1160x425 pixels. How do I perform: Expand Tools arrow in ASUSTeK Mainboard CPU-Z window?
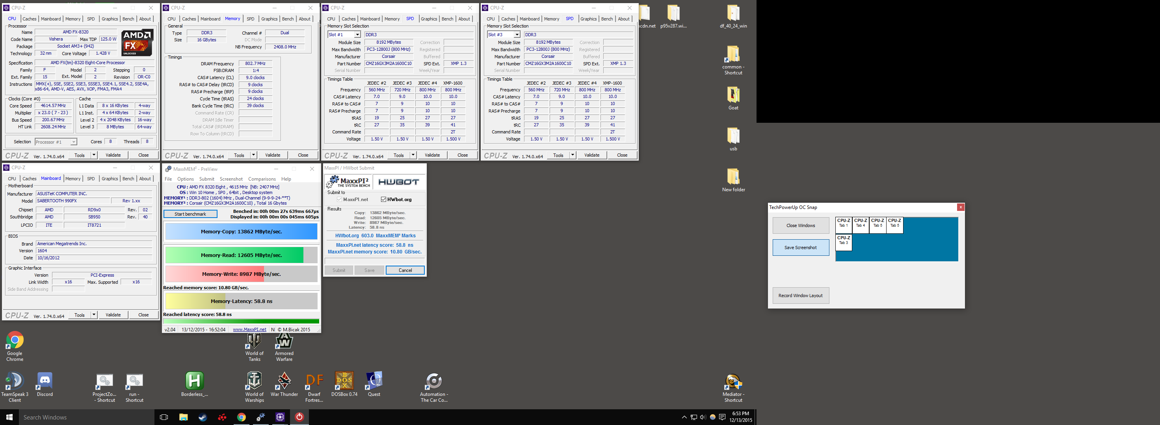94,314
